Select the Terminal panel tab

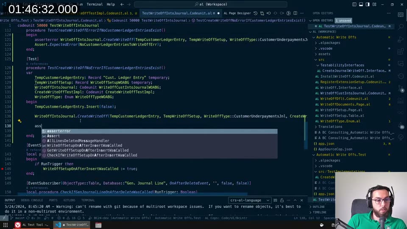(x=88, y=200)
